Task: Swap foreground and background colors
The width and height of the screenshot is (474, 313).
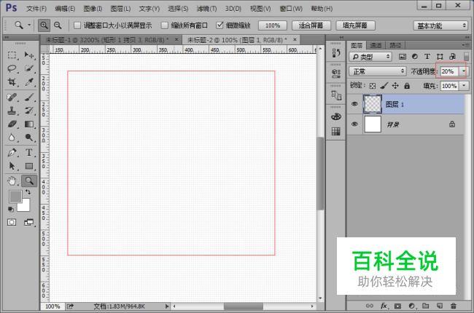Action: point(28,192)
